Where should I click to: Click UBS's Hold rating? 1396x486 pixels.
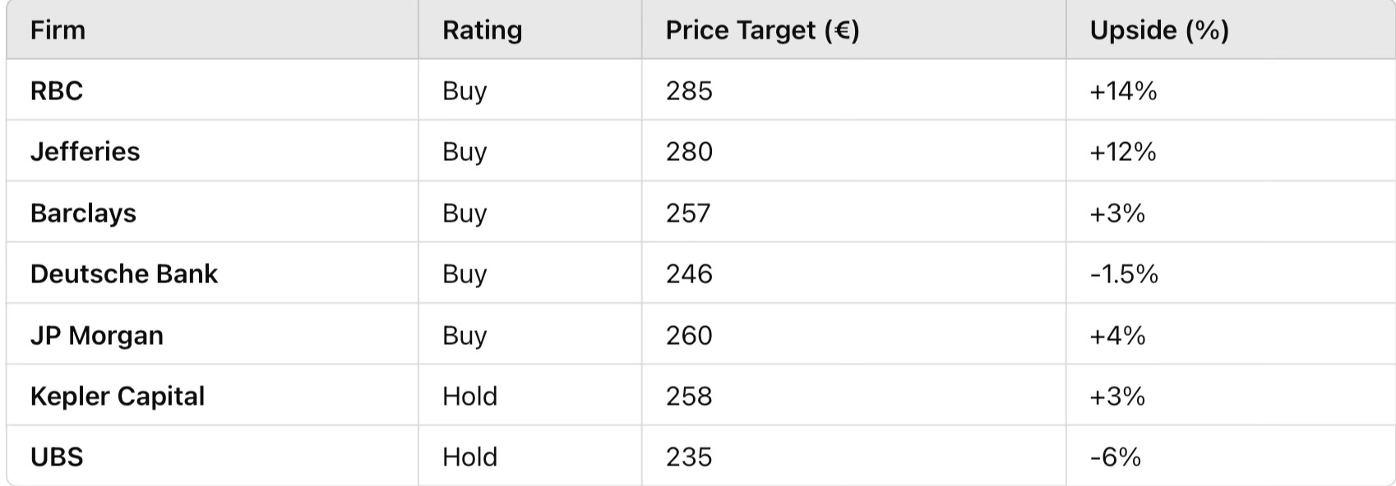tap(469, 457)
